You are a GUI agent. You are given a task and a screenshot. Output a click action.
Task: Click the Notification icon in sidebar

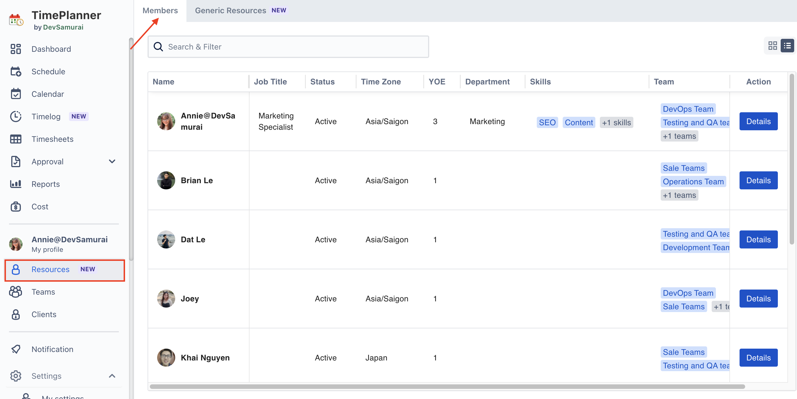pos(16,349)
